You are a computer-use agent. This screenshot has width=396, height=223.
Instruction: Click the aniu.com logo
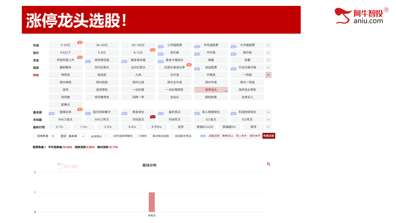361,16
